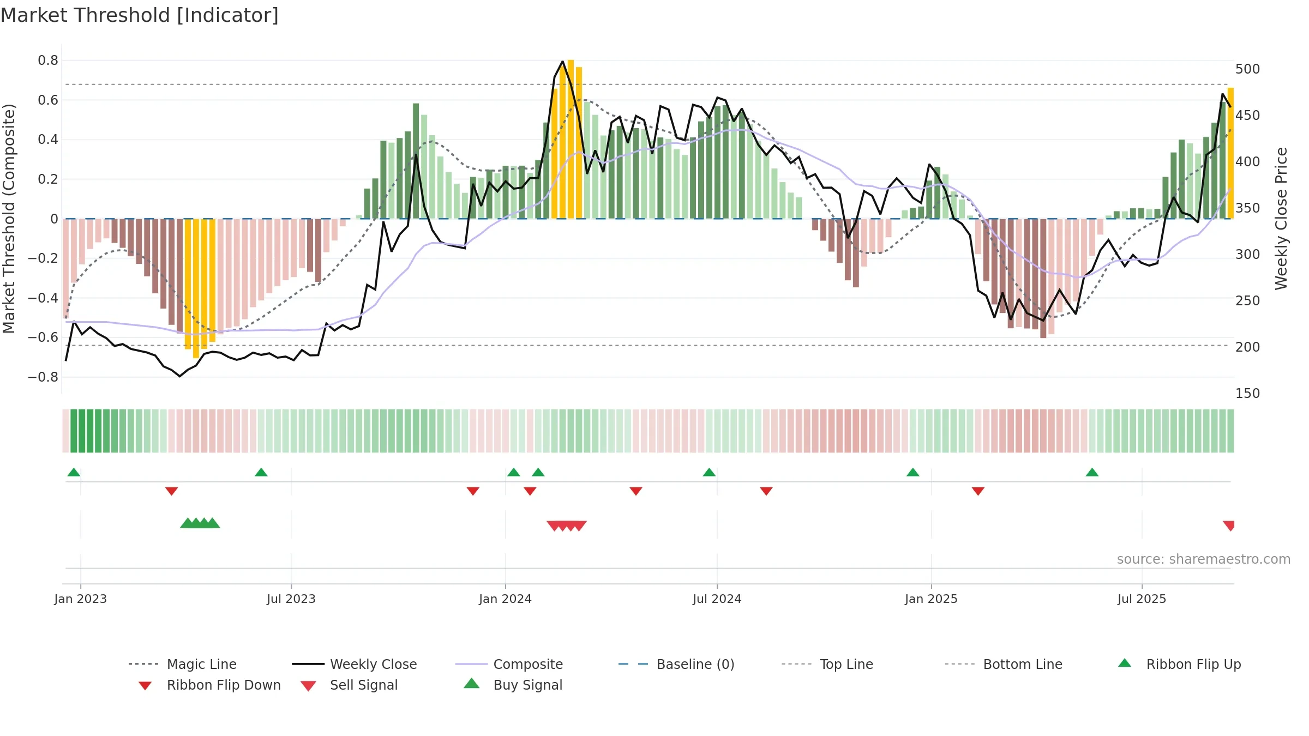
Task: Click the ribbon flip up marker just before Jul 2024
Action: point(709,472)
